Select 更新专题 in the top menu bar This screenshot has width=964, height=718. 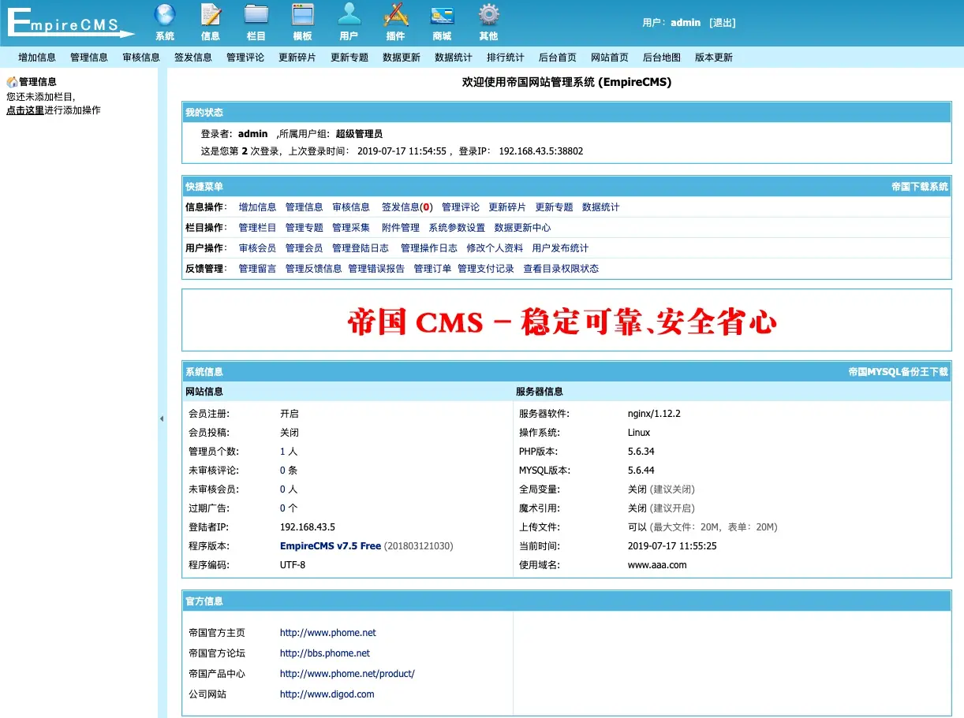pyautogui.click(x=349, y=58)
